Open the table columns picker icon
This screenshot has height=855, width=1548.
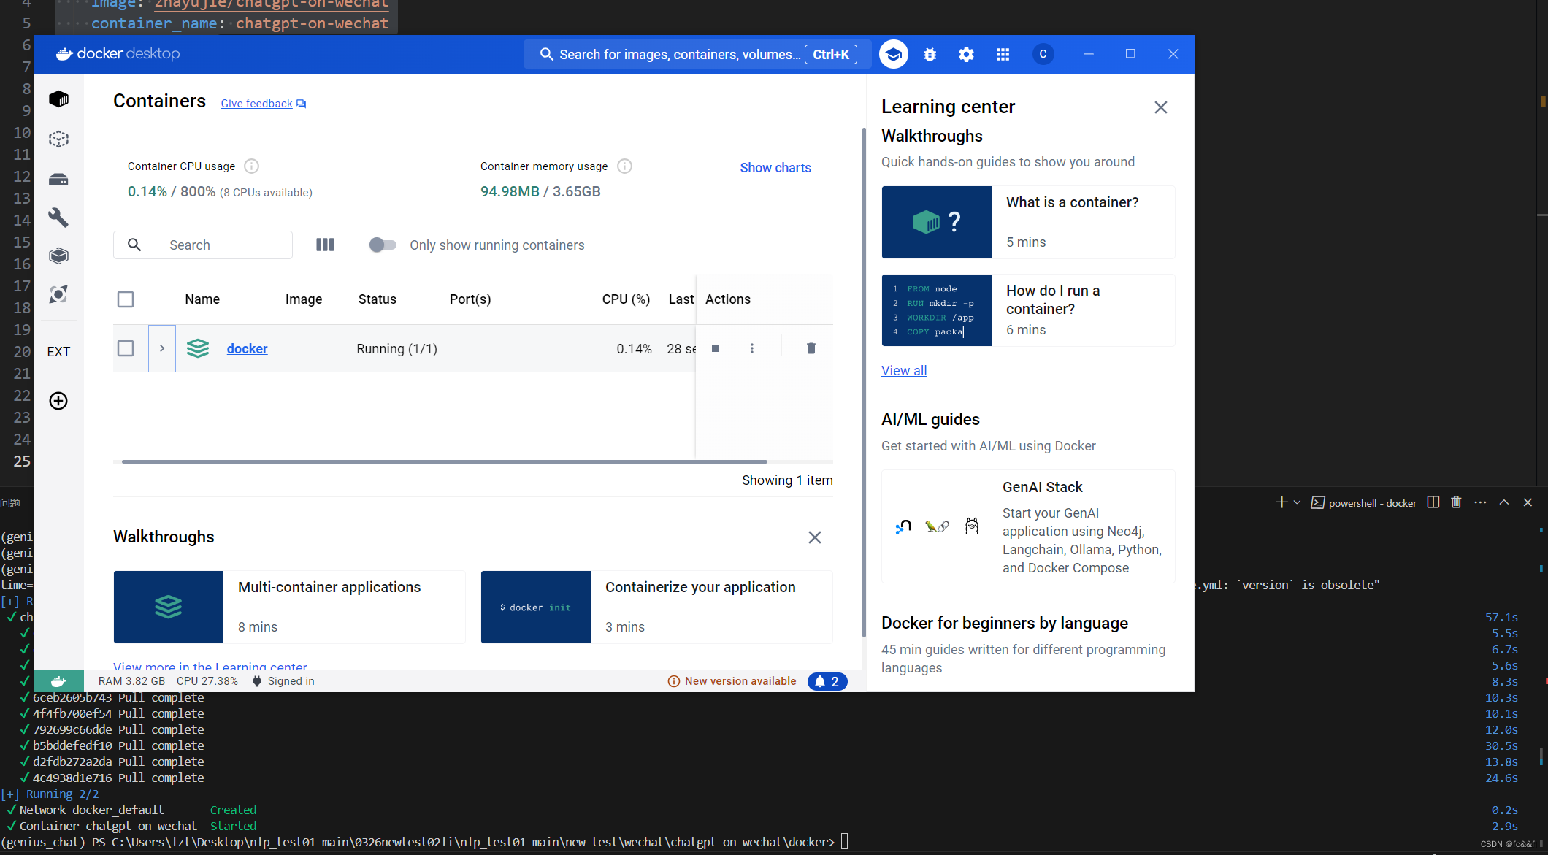coord(325,245)
